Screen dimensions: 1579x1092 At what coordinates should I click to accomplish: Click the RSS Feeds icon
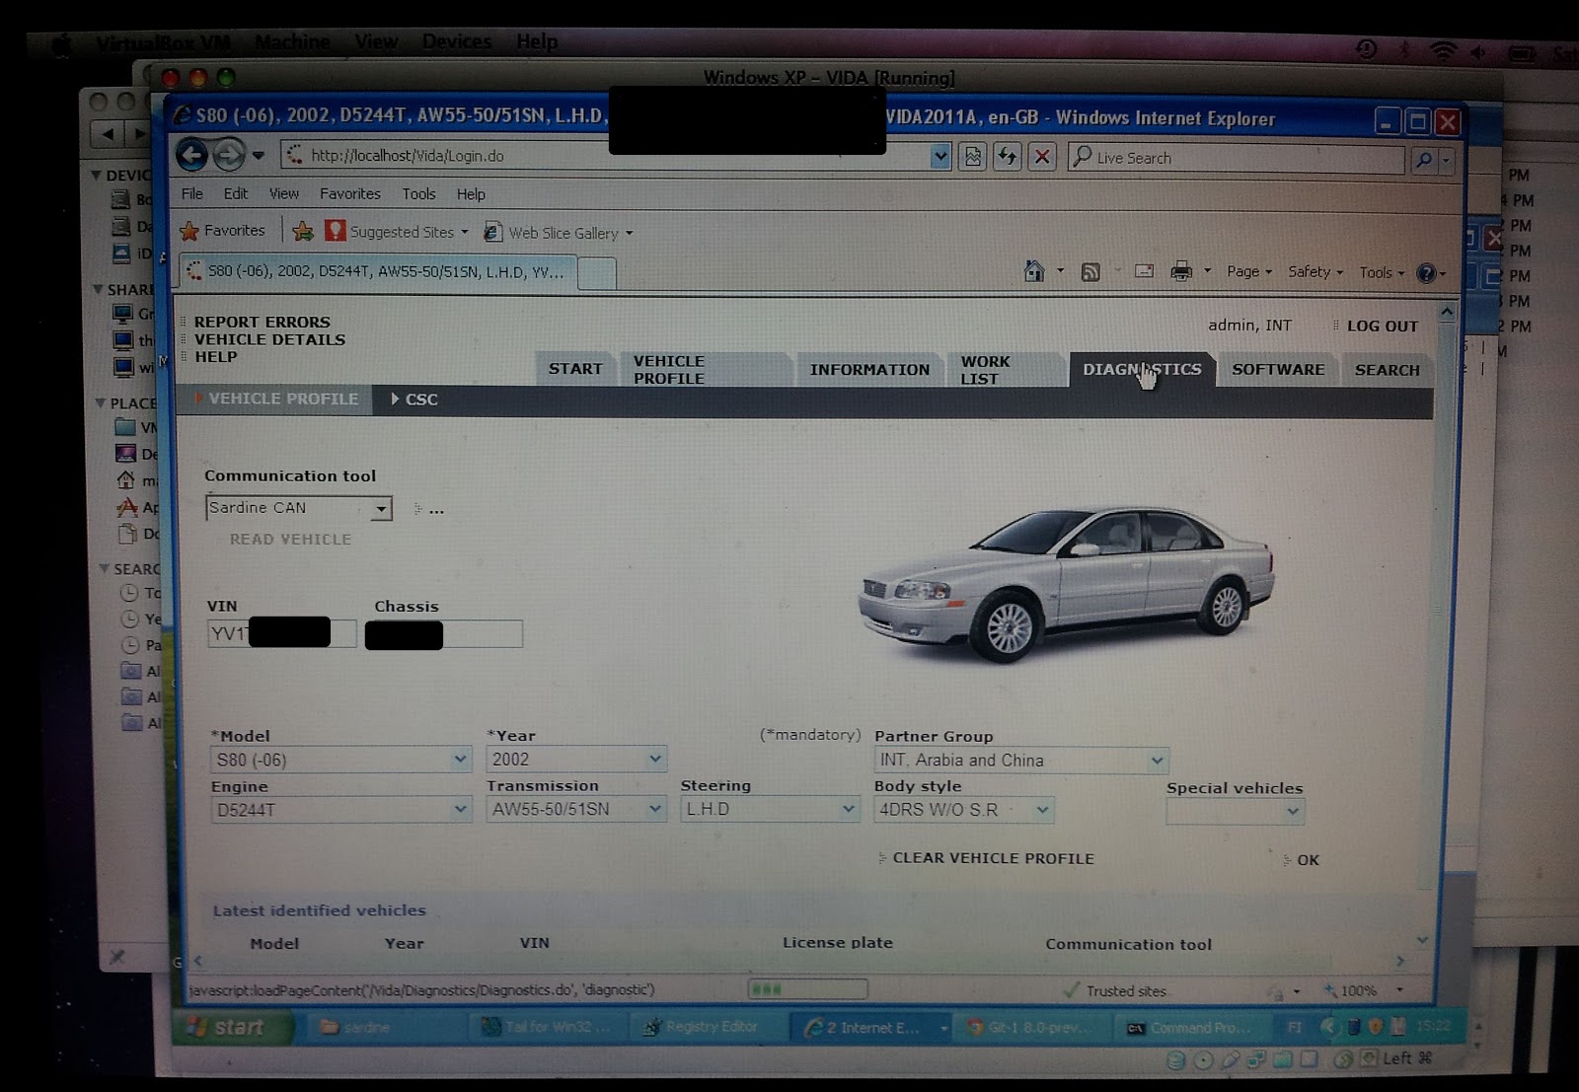pyautogui.click(x=1090, y=272)
